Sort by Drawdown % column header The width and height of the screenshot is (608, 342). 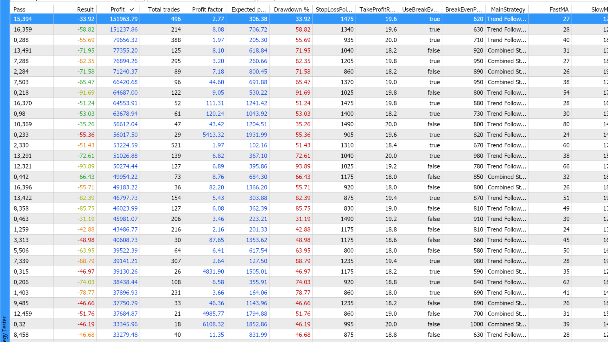click(x=291, y=9)
